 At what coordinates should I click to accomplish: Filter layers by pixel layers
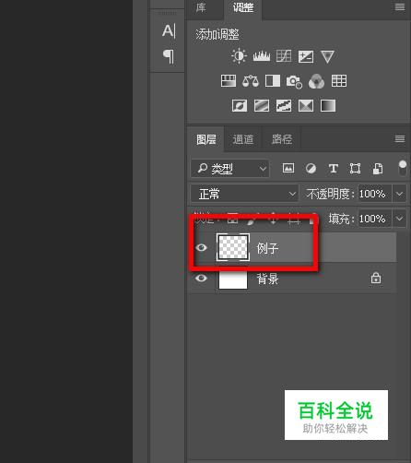tap(288, 168)
